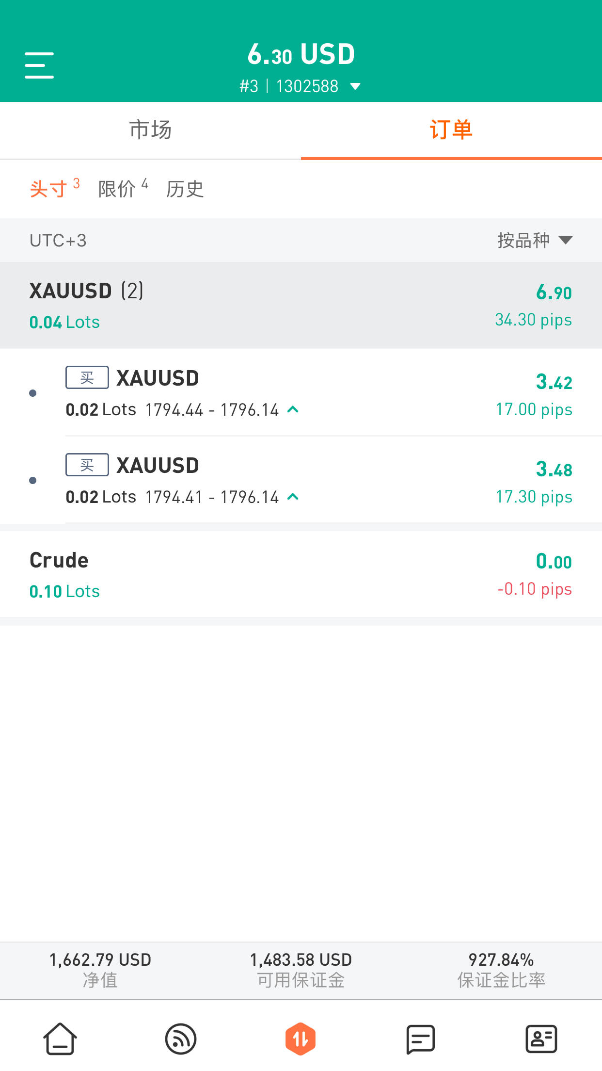Open XAUUSD buy position with 3.42 profit
The width and height of the screenshot is (602, 1071).
click(319, 393)
